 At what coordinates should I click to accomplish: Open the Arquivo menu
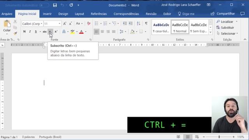coord(7,14)
